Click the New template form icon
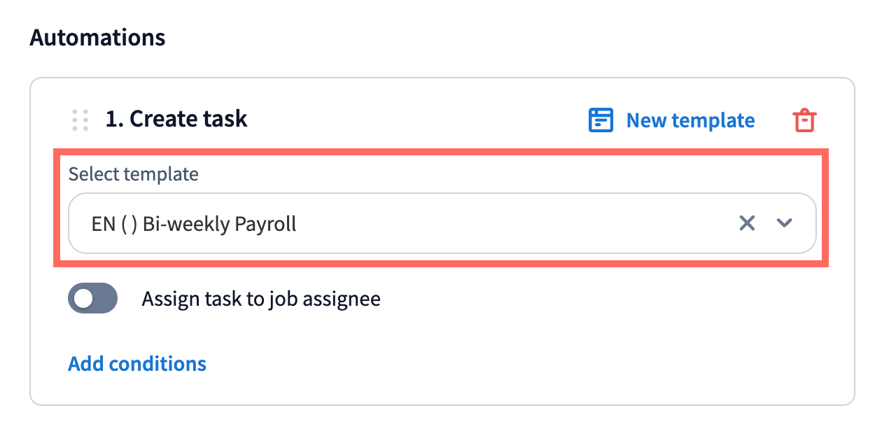 click(601, 120)
